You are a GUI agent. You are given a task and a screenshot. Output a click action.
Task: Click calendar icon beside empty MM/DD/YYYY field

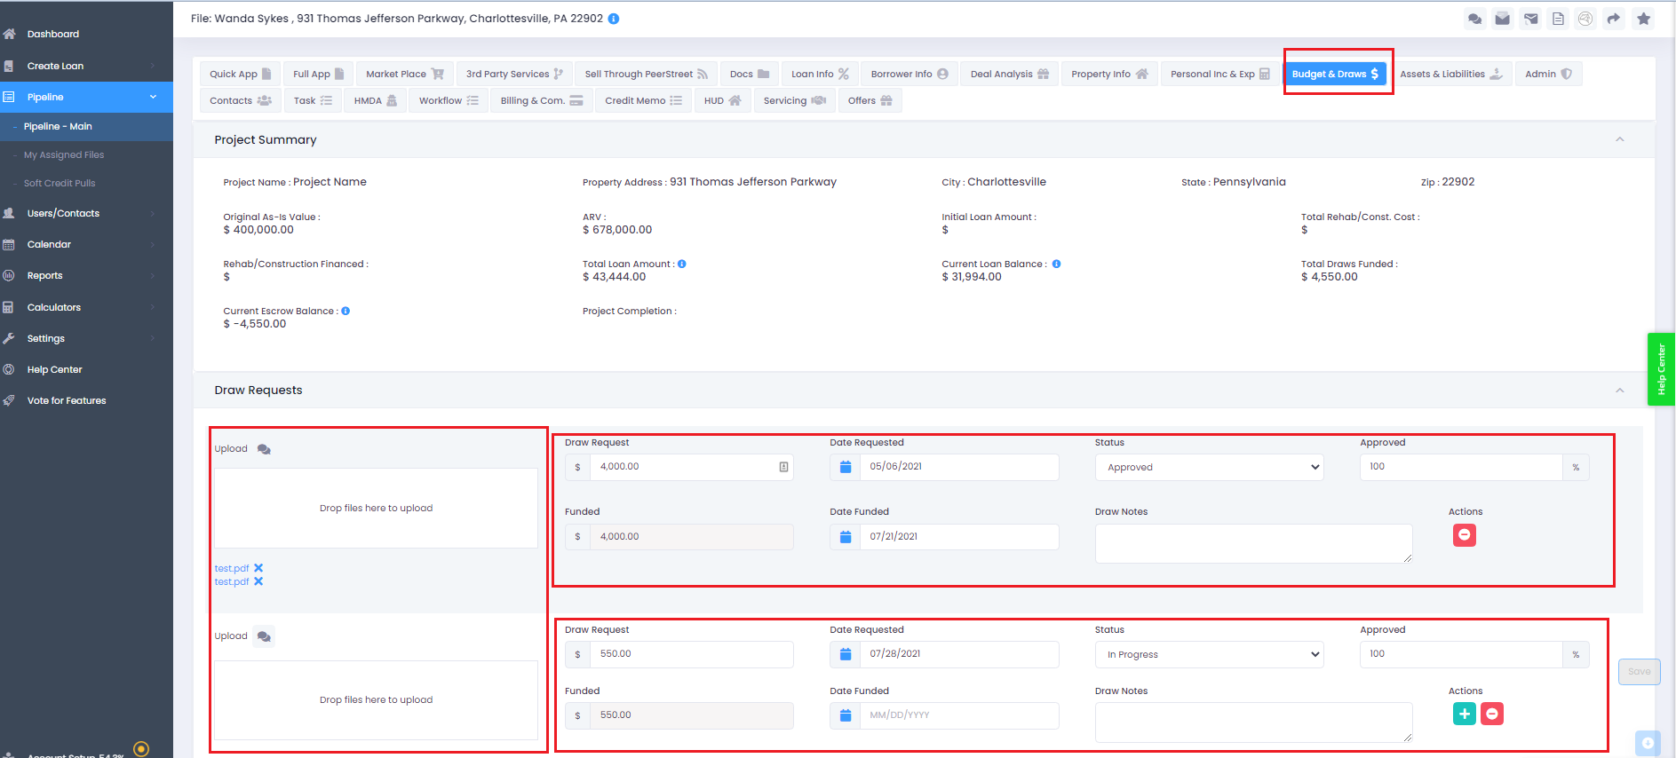(x=846, y=715)
